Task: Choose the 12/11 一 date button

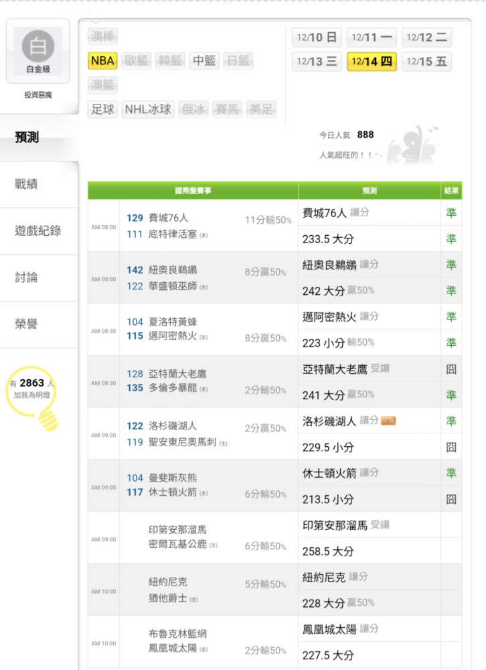Action: click(372, 38)
